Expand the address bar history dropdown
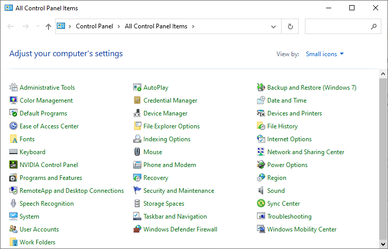Screen dimensions: 388x249 tap(273, 26)
